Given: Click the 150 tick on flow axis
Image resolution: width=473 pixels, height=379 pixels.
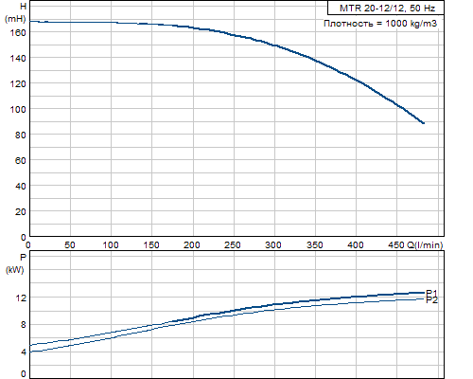Looking at the screenshot, I should click(151, 245).
